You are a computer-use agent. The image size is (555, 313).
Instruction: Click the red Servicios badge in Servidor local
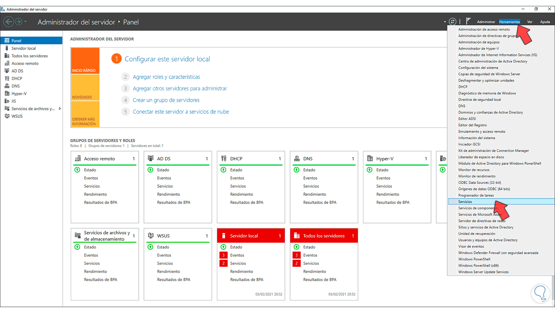[223, 263]
